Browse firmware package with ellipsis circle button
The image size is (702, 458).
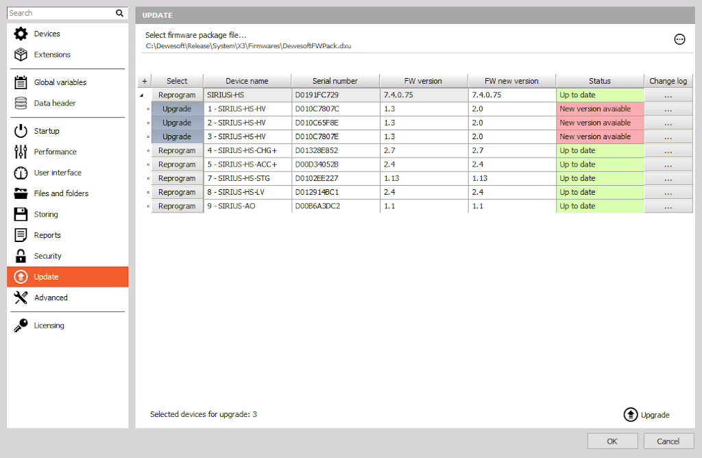679,39
